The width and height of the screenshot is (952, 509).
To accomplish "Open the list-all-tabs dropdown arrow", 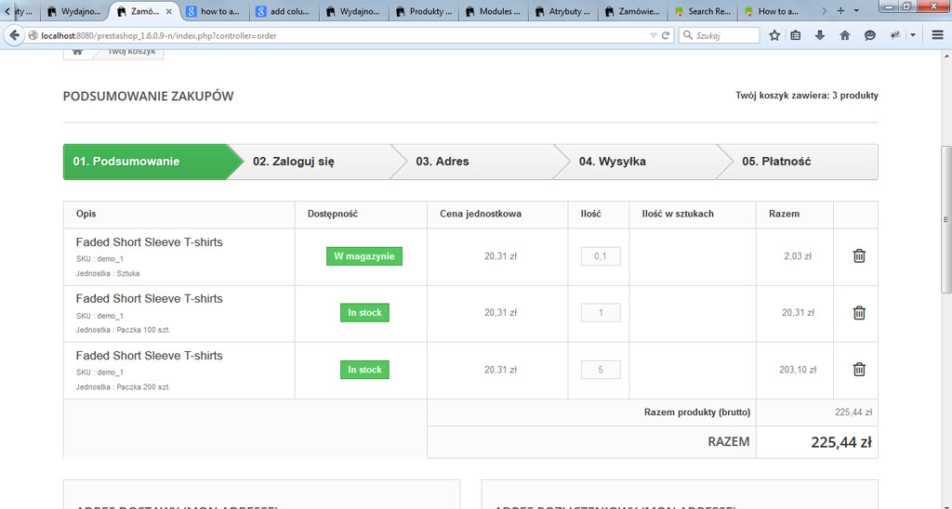I will pyautogui.click(x=856, y=11).
